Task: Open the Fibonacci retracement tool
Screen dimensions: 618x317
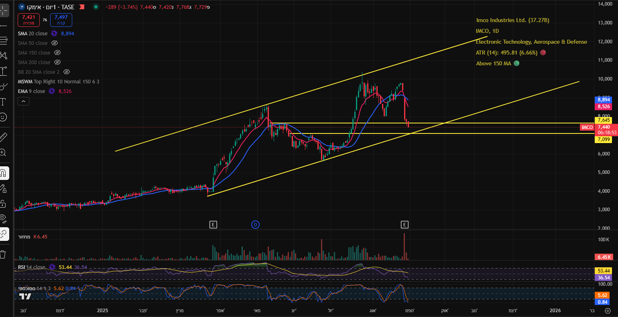Action: point(3,40)
